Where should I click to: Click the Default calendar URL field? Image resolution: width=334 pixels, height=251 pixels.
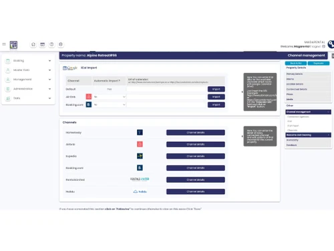coord(166,89)
